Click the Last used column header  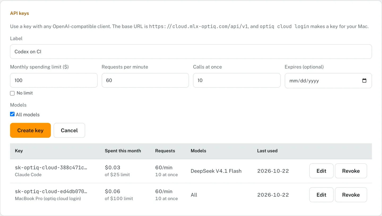(x=267, y=151)
